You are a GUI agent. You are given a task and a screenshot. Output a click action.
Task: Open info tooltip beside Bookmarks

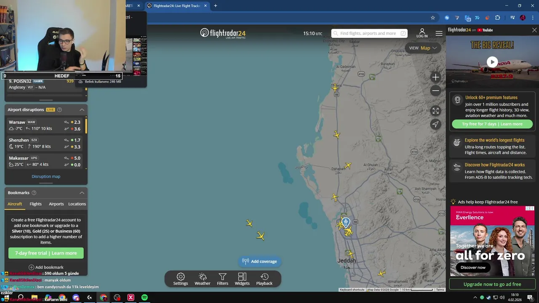(x=34, y=193)
